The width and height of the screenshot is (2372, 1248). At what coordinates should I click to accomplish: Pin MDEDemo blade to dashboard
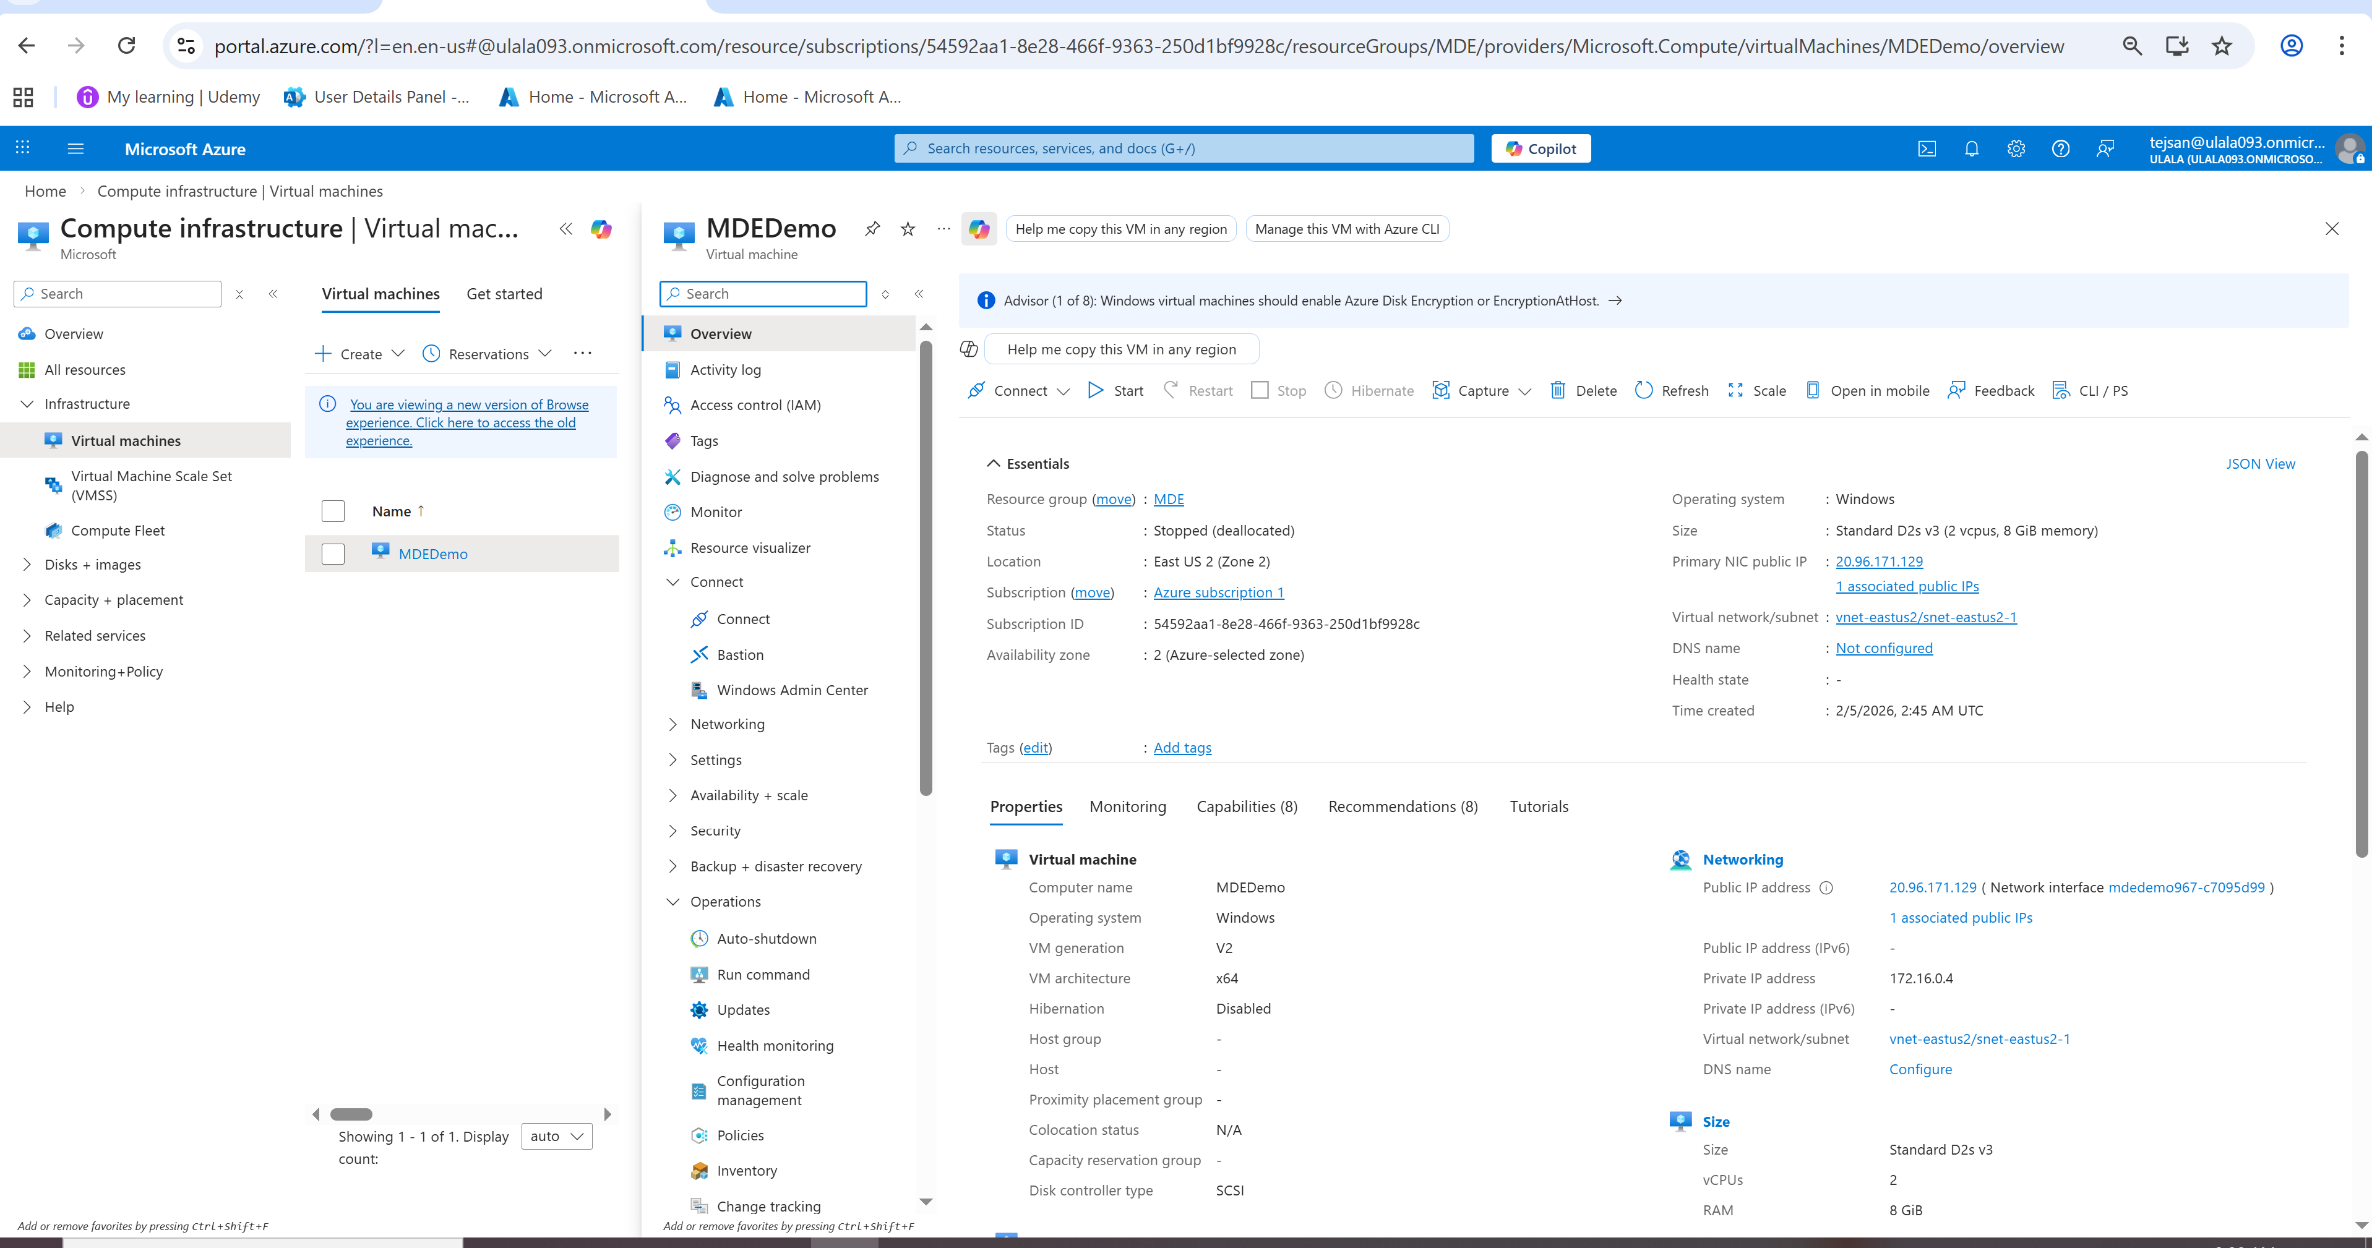point(872,229)
